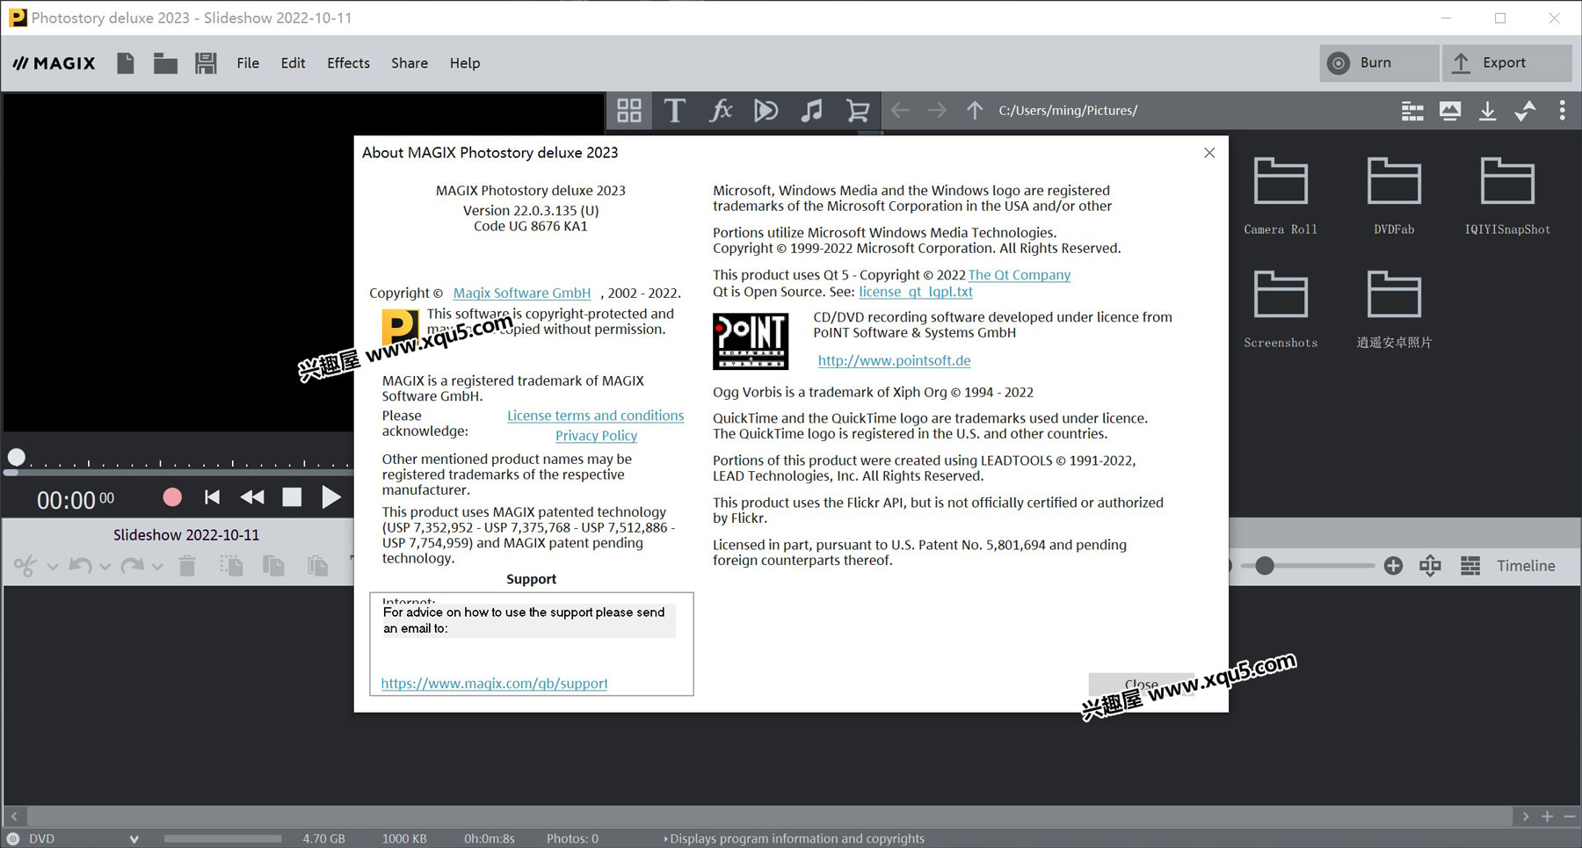This screenshot has height=848, width=1582.
Task: Click the disc capacity progress bar
Action: pos(222,838)
